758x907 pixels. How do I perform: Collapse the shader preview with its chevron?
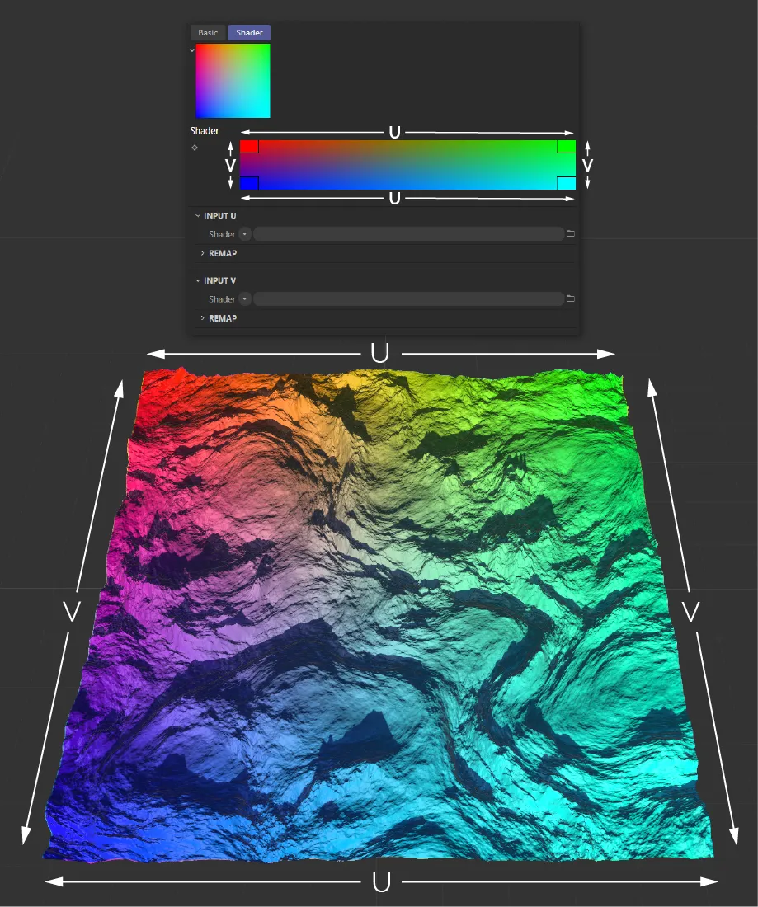[x=192, y=50]
